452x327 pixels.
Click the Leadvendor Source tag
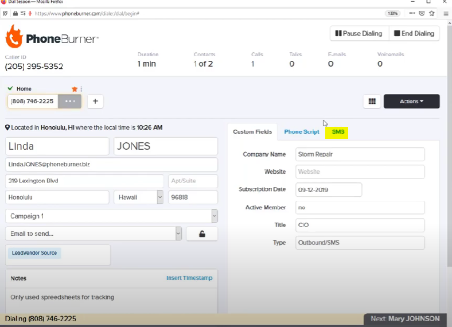click(x=34, y=253)
